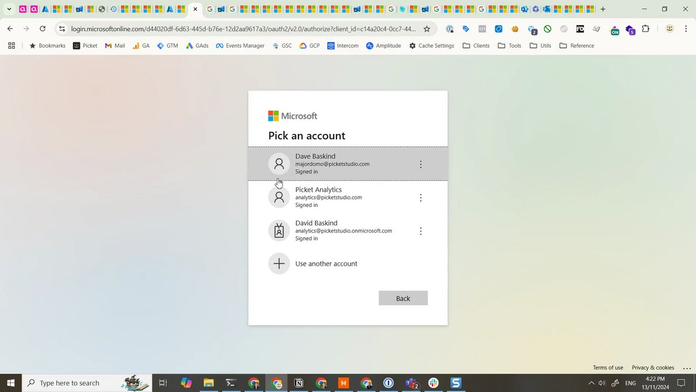Click the browser Back arrow
The height and width of the screenshot is (392, 696).
coord(10,29)
